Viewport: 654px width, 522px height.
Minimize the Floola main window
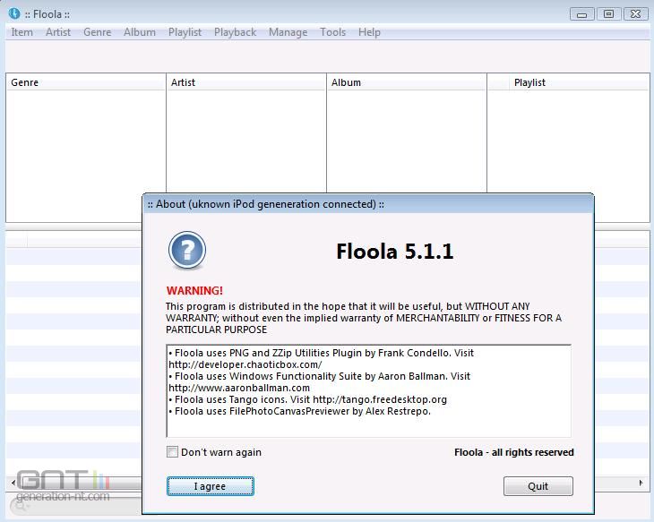[x=581, y=14]
